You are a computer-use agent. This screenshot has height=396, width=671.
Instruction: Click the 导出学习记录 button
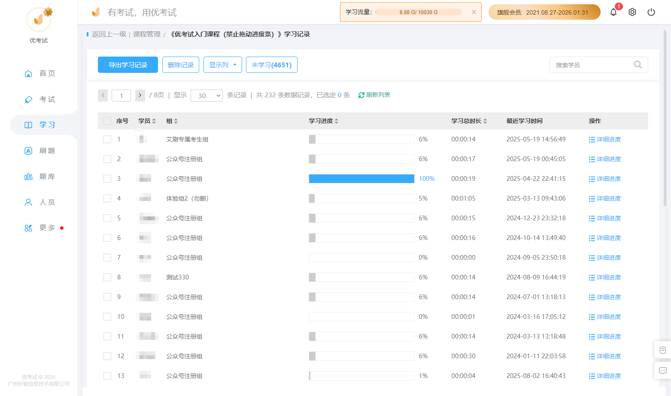128,65
